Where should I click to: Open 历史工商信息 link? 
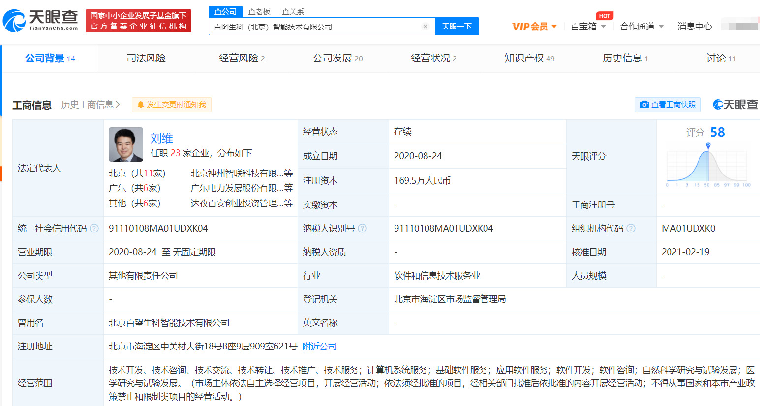coord(91,105)
